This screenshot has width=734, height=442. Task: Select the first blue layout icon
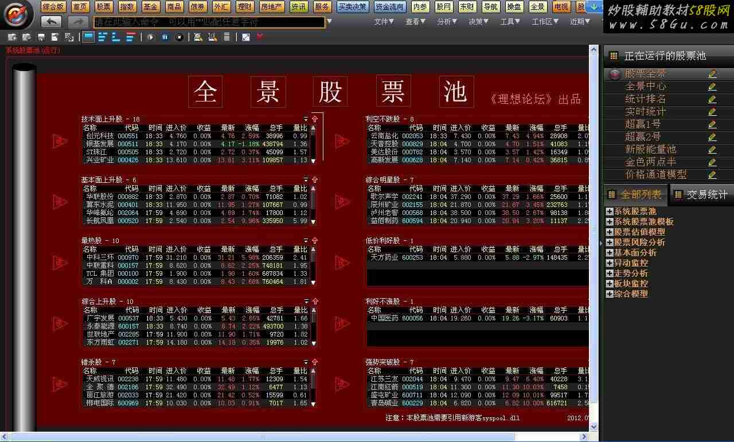(x=89, y=37)
